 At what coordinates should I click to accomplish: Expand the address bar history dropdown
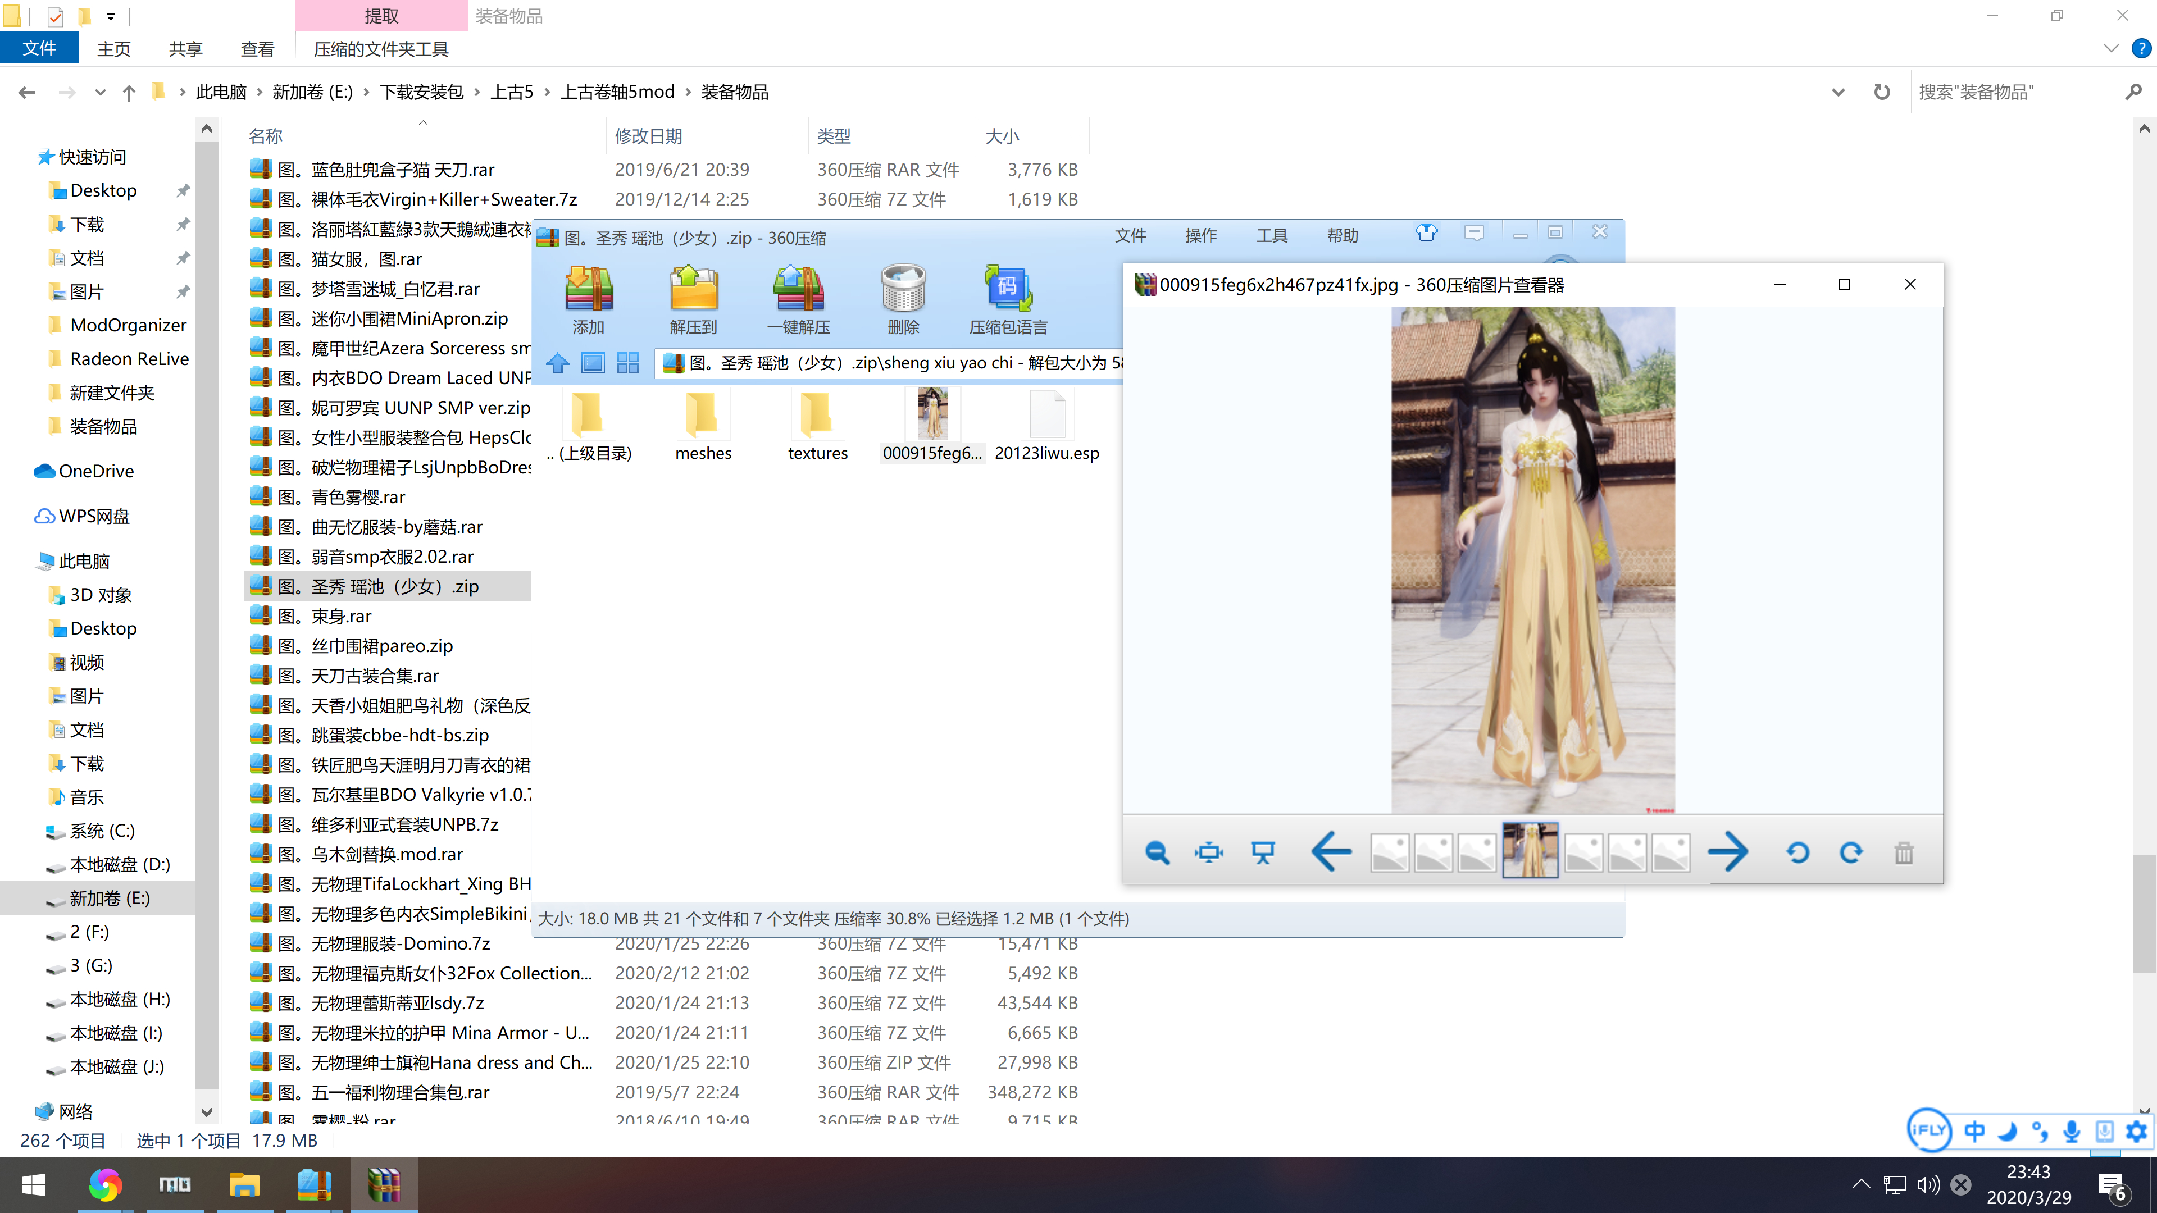pos(1838,92)
